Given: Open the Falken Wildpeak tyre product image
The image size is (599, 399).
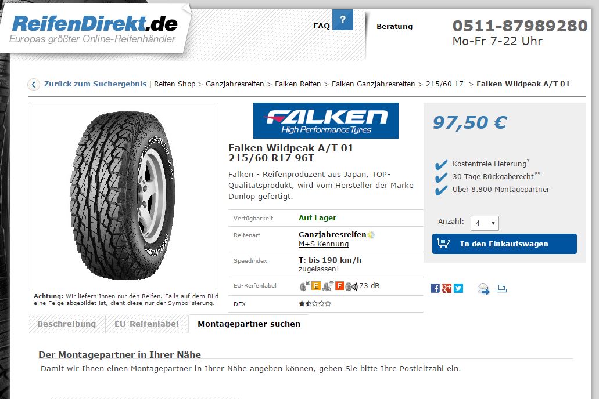Looking at the screenshot, I should (123, 195).
